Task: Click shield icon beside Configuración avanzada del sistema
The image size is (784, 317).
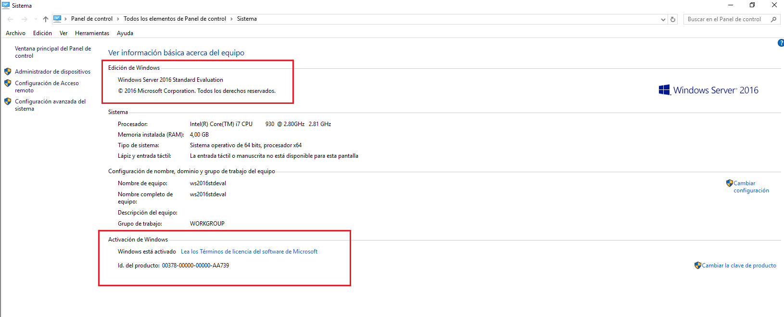Action: (8, 101)
